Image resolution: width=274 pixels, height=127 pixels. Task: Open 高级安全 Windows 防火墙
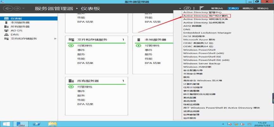(x=202, y=80)
